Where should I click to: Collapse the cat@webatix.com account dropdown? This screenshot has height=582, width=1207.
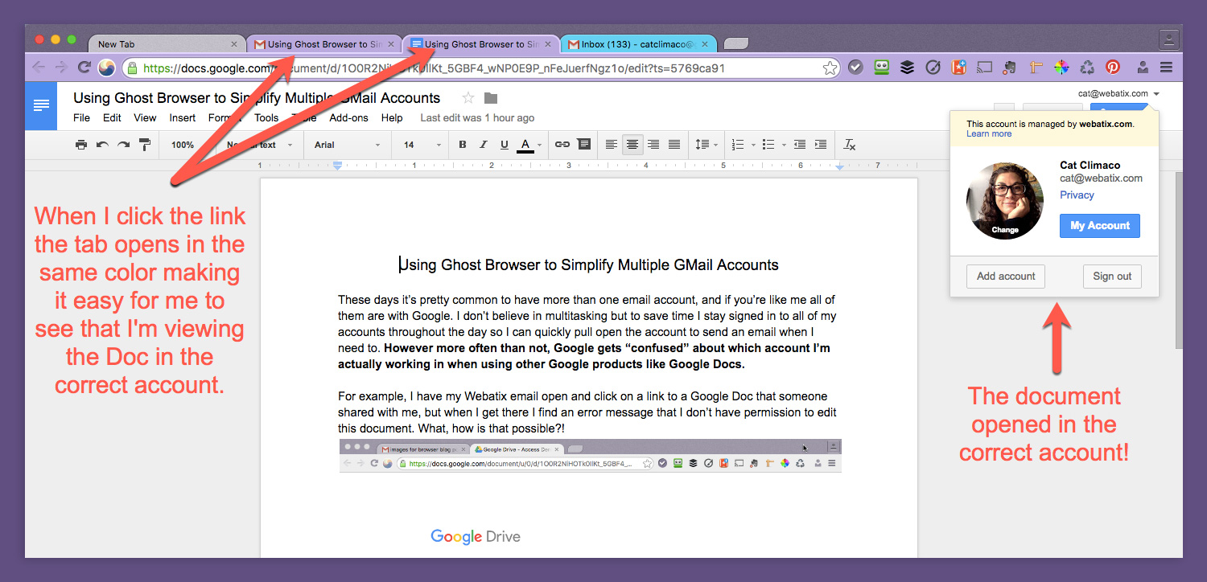click(x=1118, y=94)
